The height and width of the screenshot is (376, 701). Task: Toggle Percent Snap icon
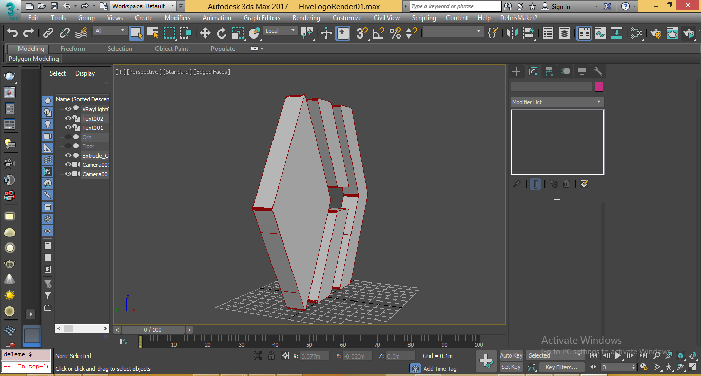click(395, 33)
